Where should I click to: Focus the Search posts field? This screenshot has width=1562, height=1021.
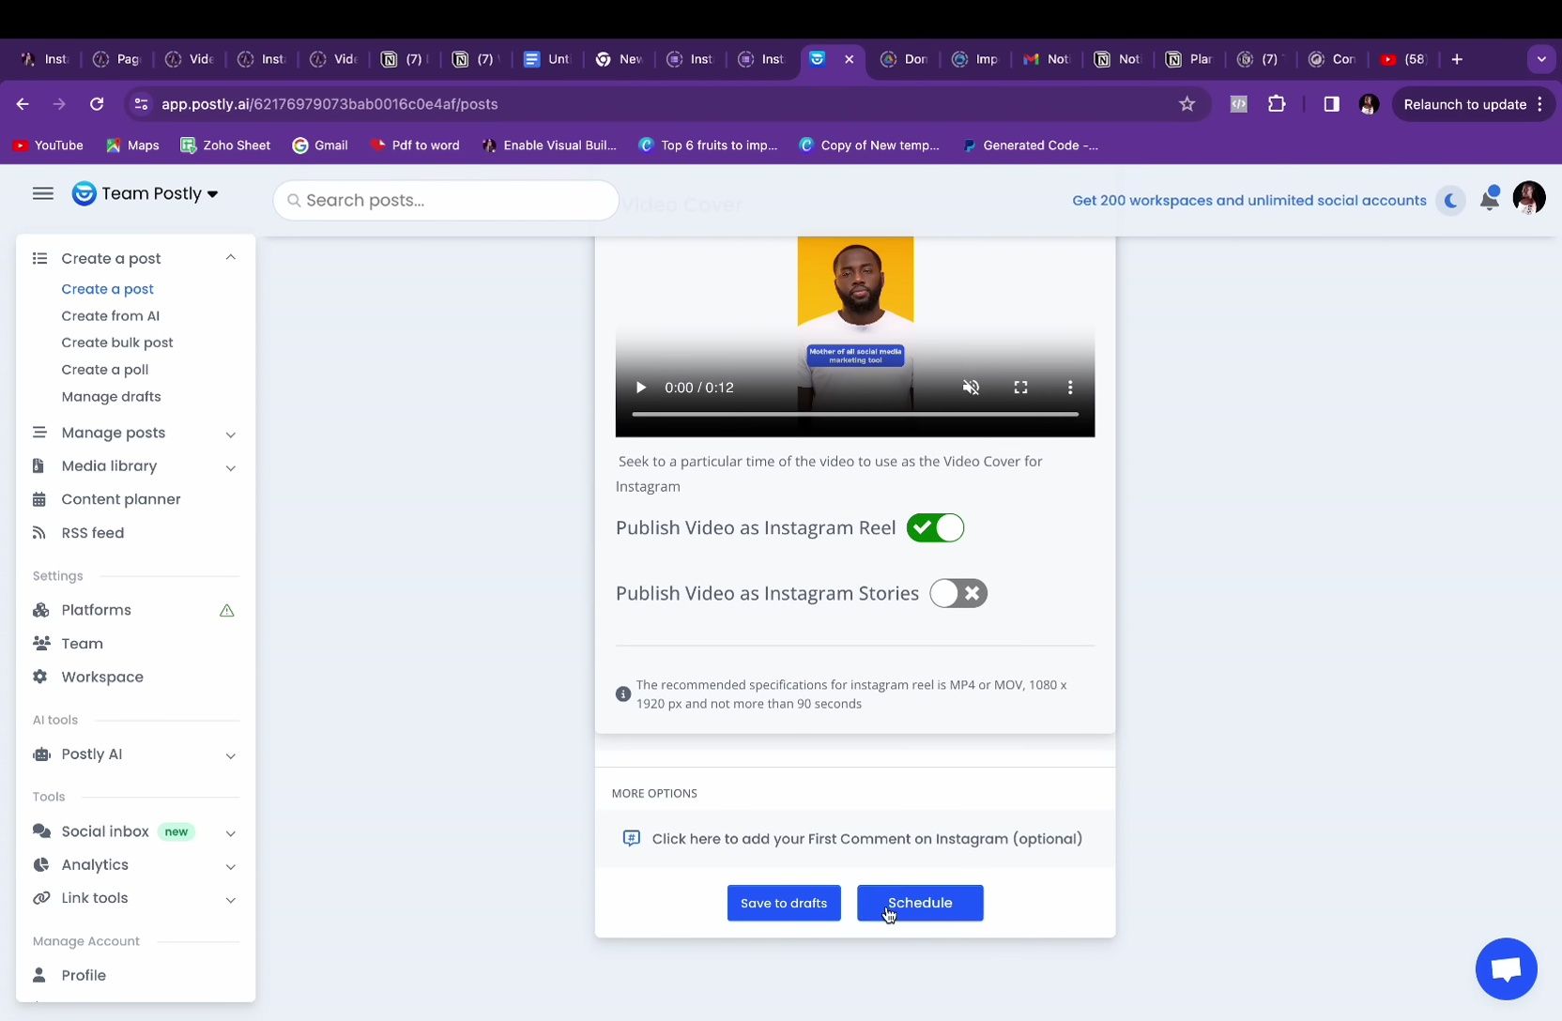pos(446,200)
